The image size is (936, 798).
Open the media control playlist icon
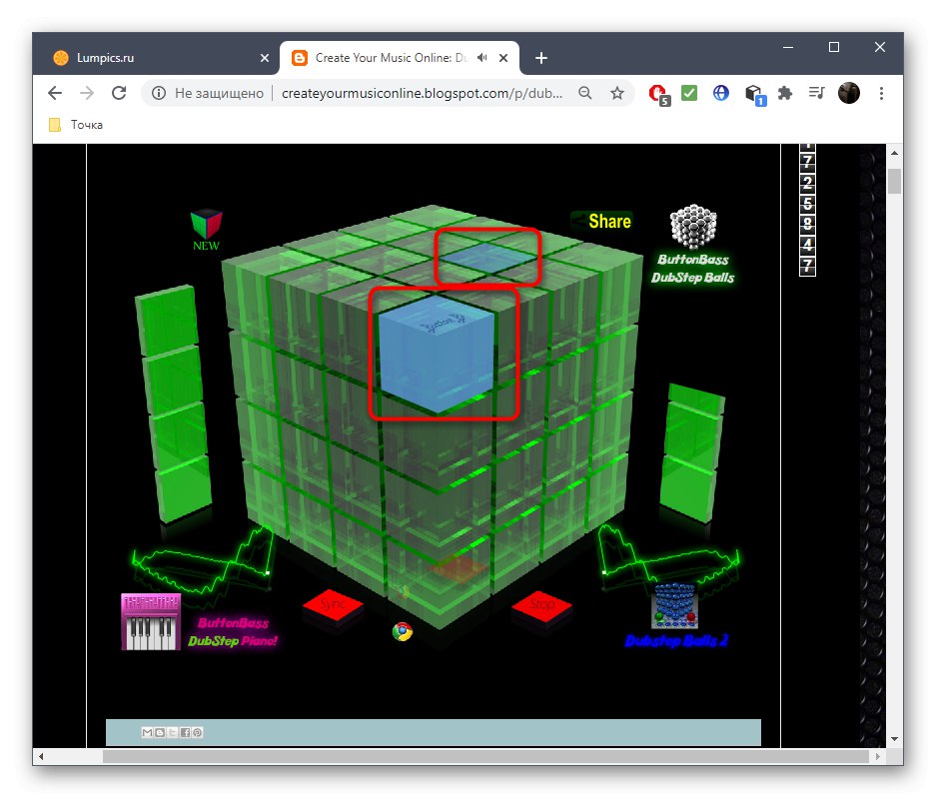(x=817, y=93)
